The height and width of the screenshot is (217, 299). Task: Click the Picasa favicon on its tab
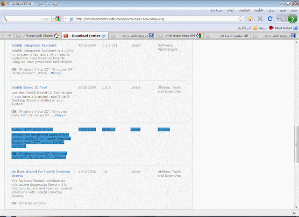point(56,36)
